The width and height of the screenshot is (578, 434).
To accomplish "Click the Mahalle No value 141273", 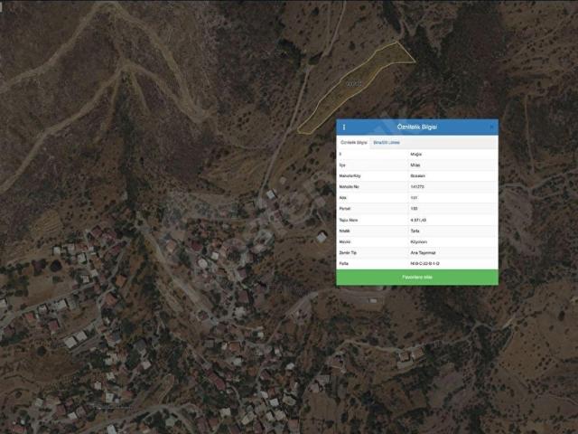I will point(417,187).
